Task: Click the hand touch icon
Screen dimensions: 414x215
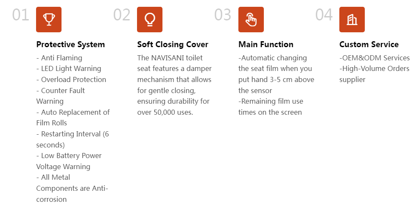Action: (251, 20)
